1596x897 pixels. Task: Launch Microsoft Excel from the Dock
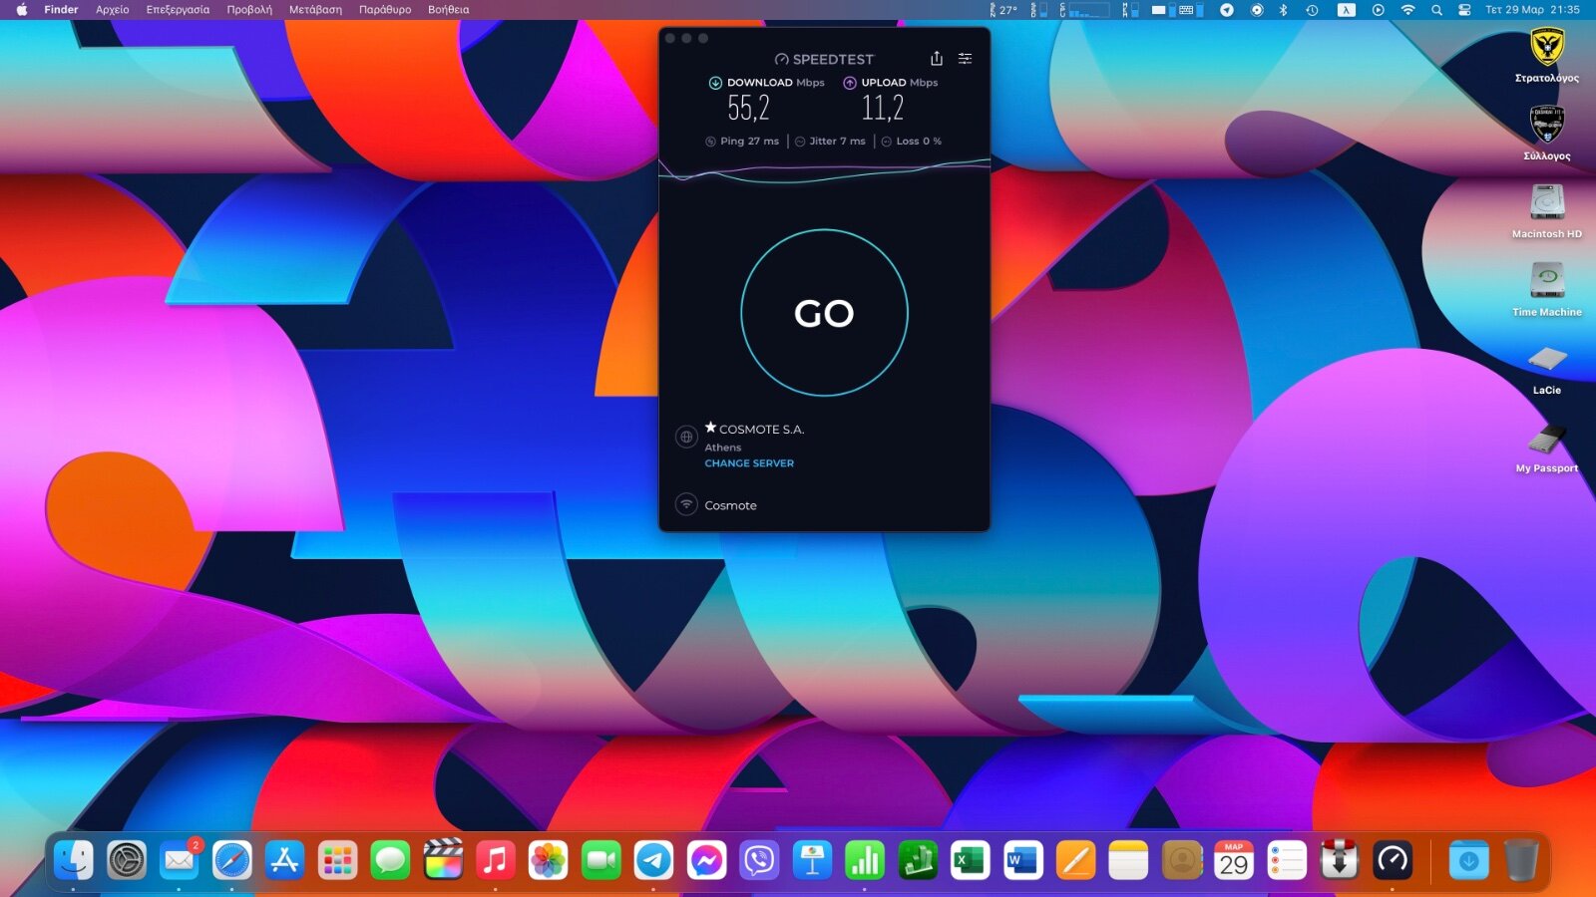(970, 859)
